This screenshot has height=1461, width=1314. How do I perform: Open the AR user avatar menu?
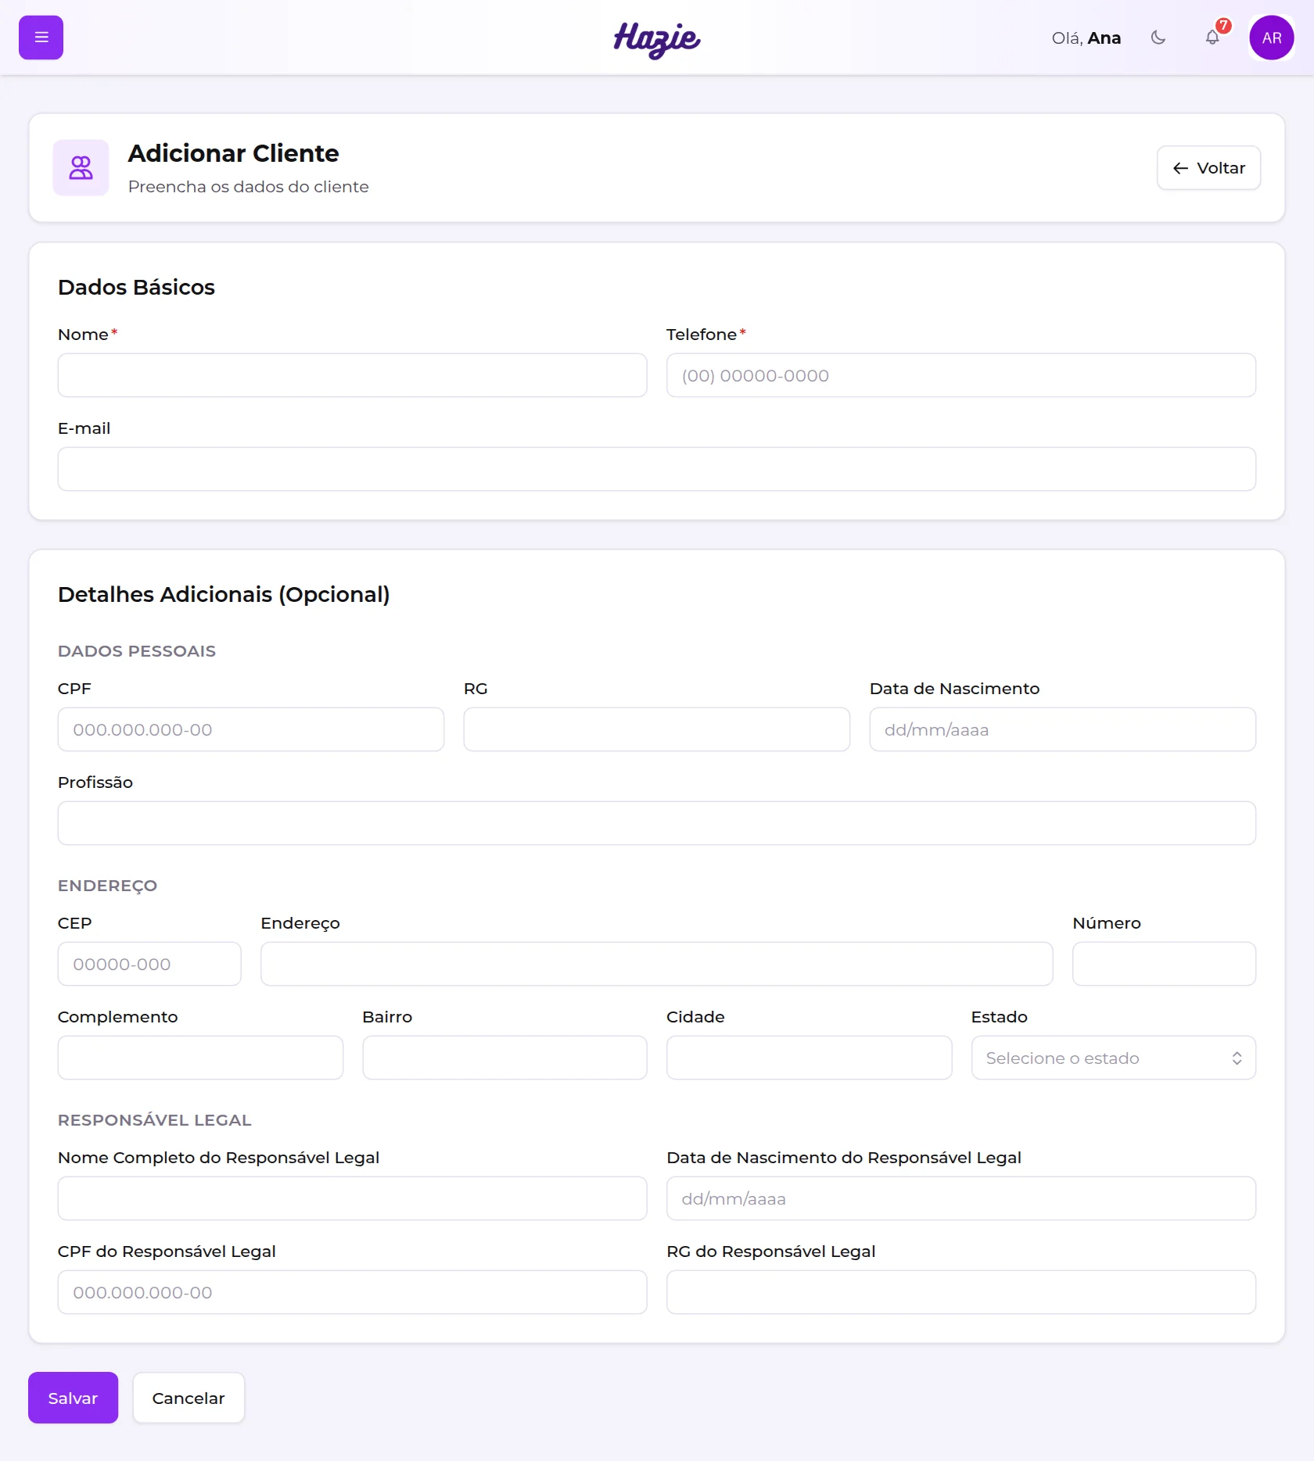[x=1271, y=38]
